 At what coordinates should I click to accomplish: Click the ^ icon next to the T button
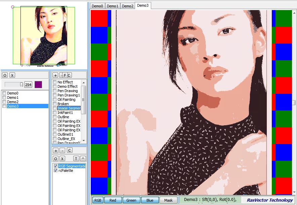tap(82, 158)
